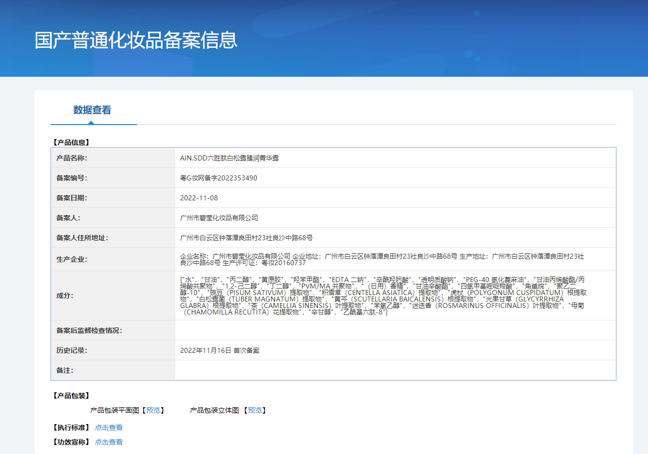Click the 备案后监督检查情况 label cell
This screenshot has width=648, height=454.
pos(113,330)
